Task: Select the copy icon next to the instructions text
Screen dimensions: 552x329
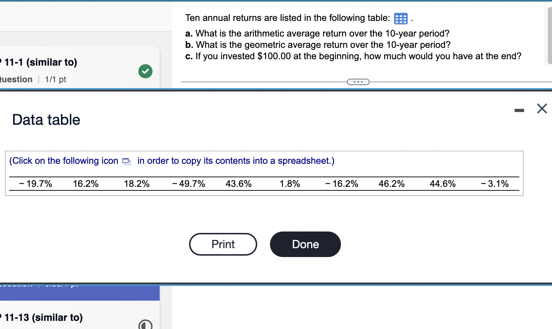Action: pos(126,161)
